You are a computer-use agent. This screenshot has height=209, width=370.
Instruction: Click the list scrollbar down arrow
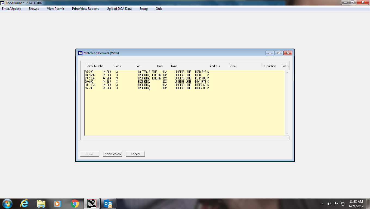point(287,133)
